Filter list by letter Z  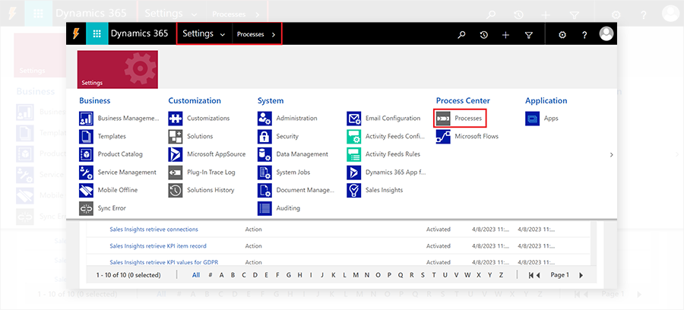[502, 275]
